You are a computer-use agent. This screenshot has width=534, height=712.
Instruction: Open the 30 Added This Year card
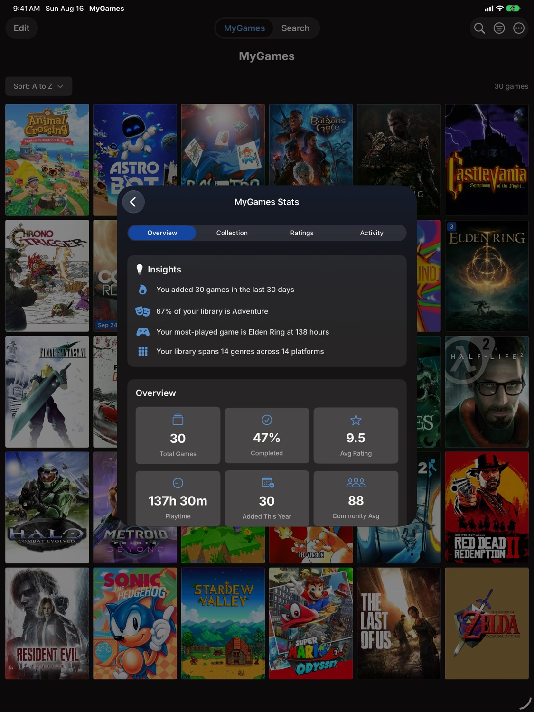pos(267,498)
